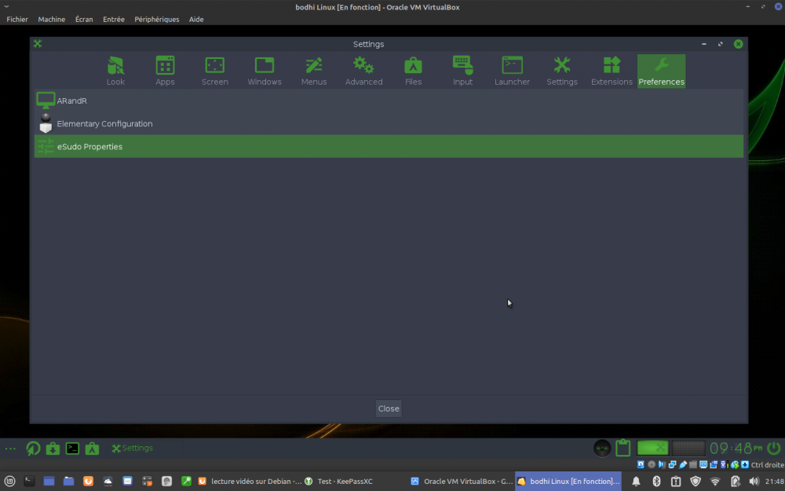The height and width of the screenshot is (491, 785).
Task: Open the Launcher settings category
Action: tap(512, 71)
